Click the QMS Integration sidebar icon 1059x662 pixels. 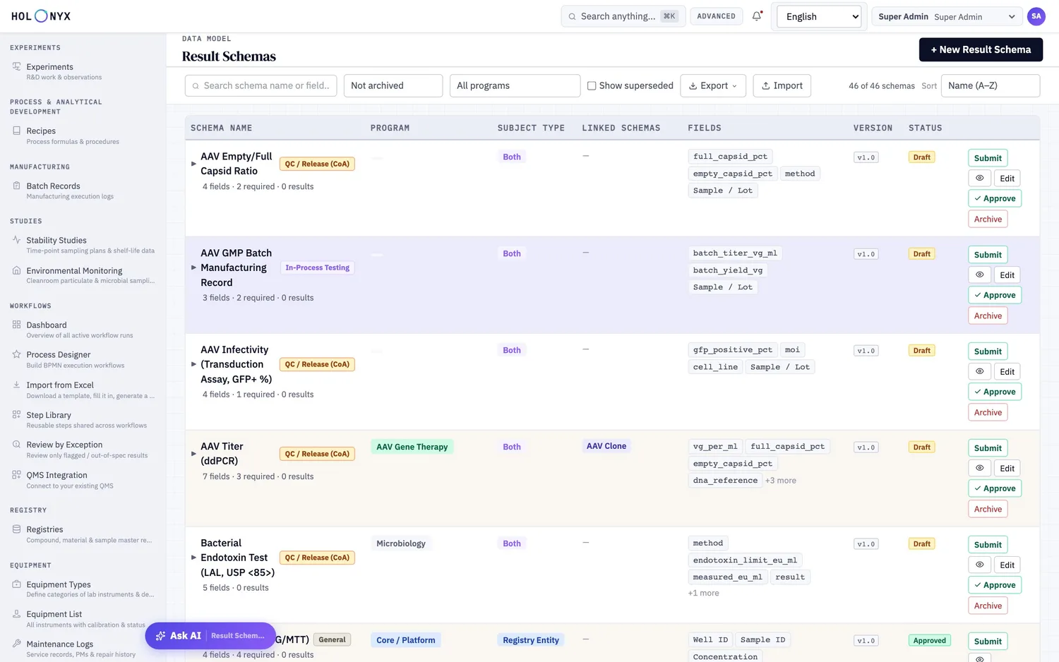tap(16, 475)
